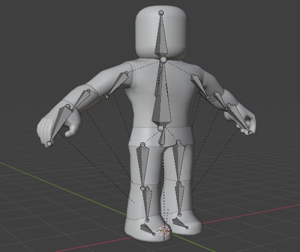Select the upper arm bone on screen-right arm

[x=200, y=86]
